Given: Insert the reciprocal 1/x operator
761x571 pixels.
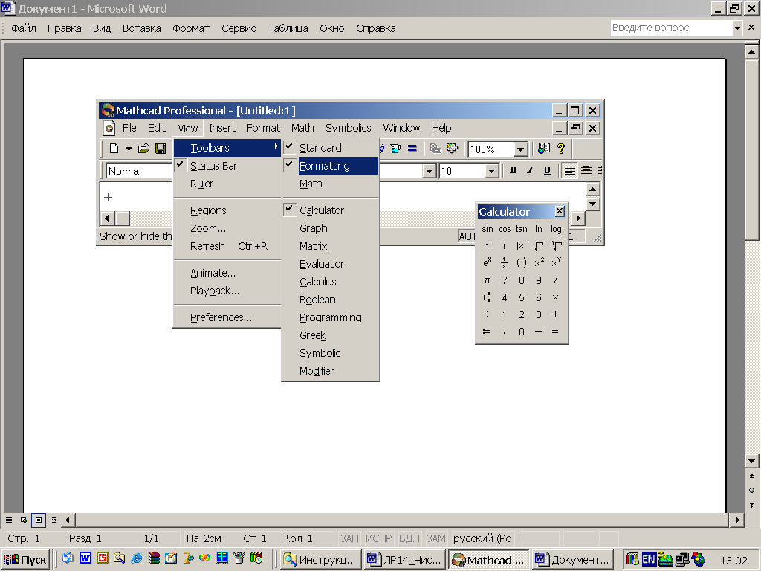Looking at the screenshot, I should tap(505, 262).
